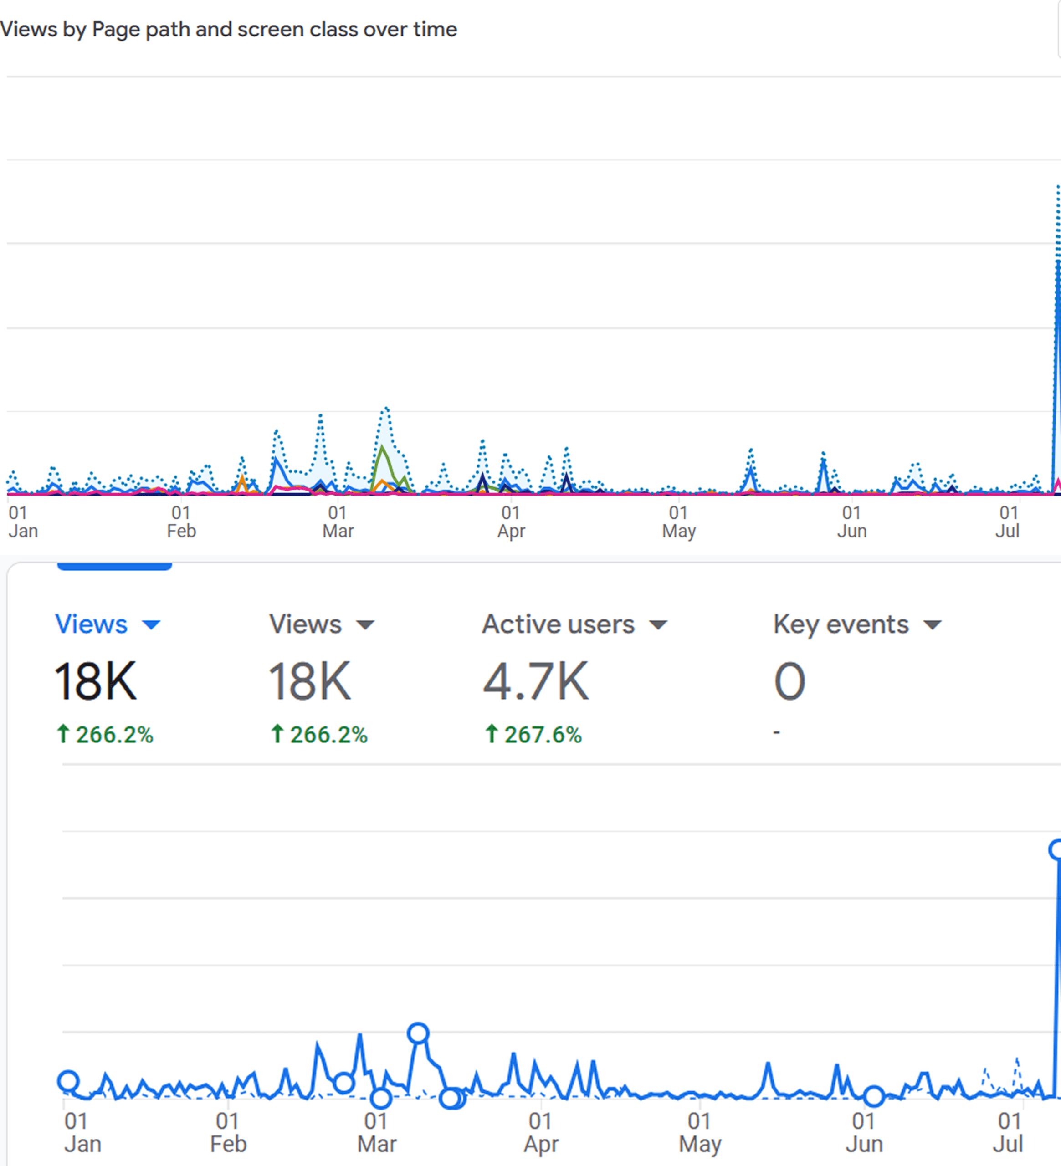Click the circle marker at 01 Jun baseline
The image size is (1061, 1166).
point(874,1096)
